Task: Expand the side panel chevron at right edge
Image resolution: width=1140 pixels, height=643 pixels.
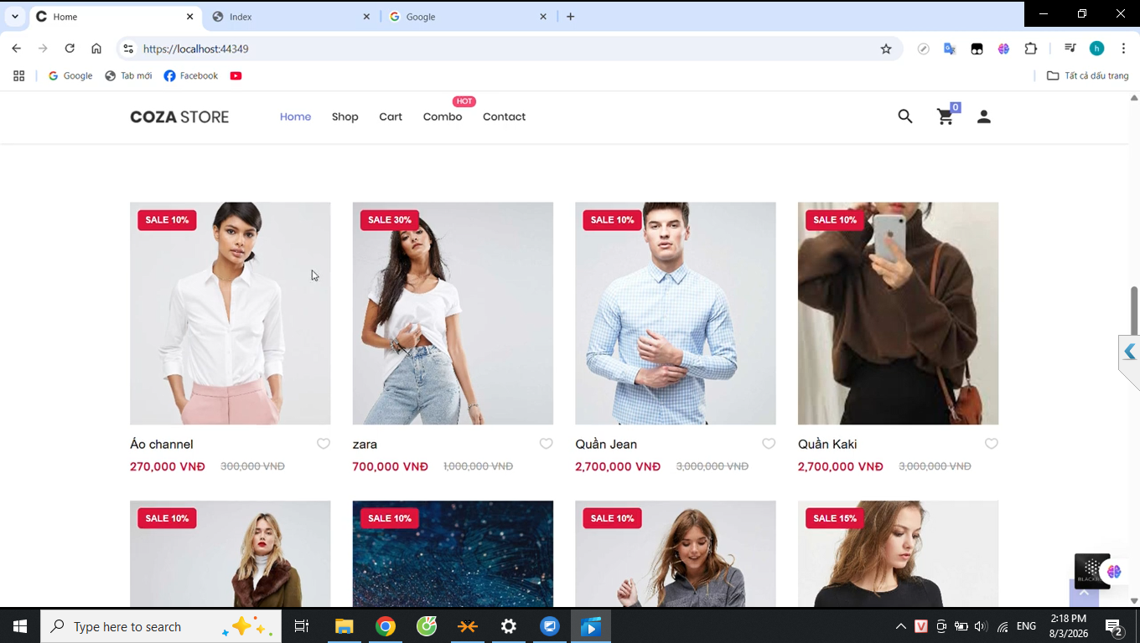Action: (x=1129, y=352)
